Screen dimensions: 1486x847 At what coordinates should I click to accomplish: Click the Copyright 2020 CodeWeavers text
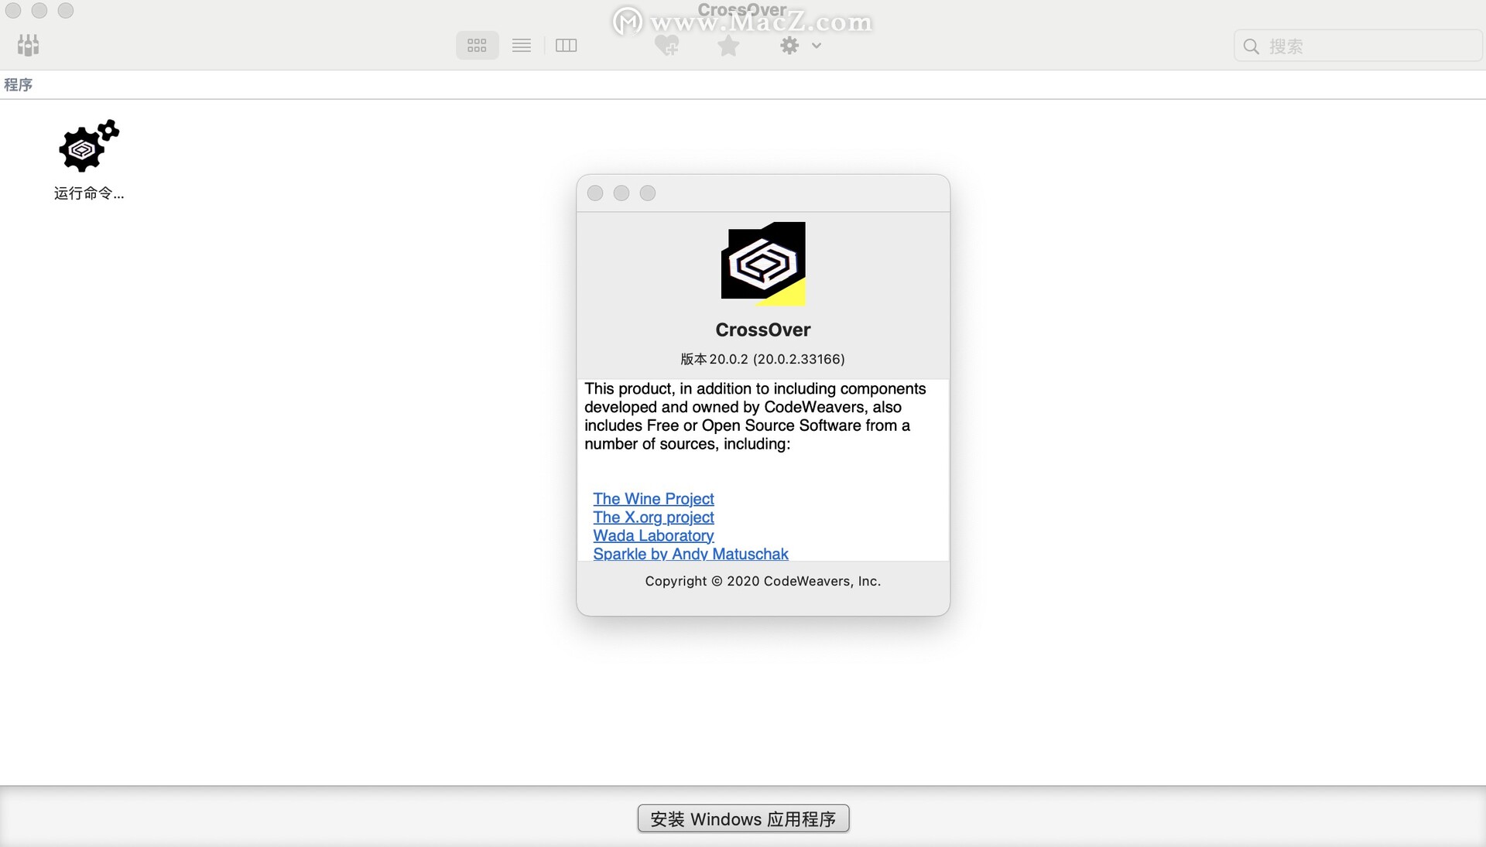[x=762, y=581]
